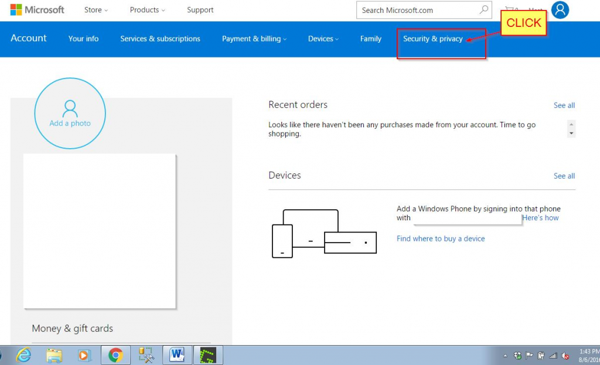Expand Payment & billing dropdown
This screenshot has height=365, width=600.
(254, 39)
